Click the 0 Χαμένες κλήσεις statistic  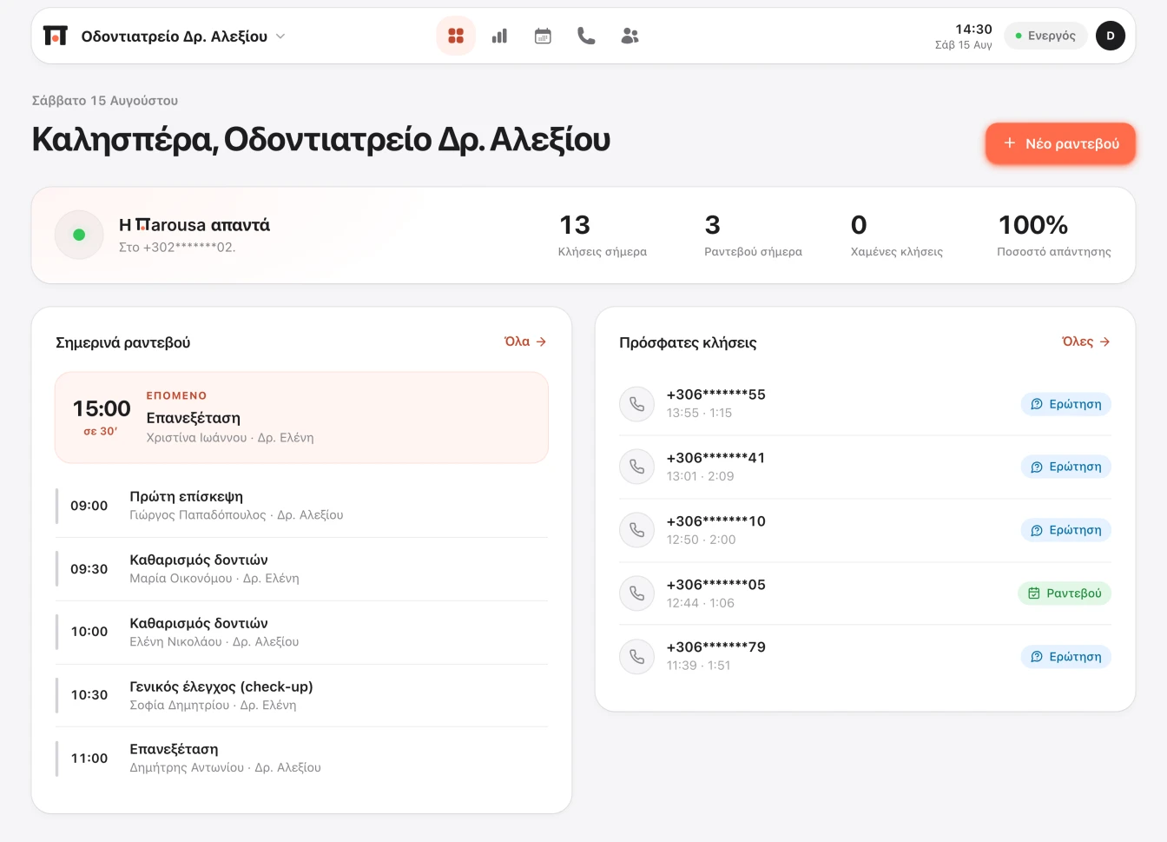[x=897, y=235]
